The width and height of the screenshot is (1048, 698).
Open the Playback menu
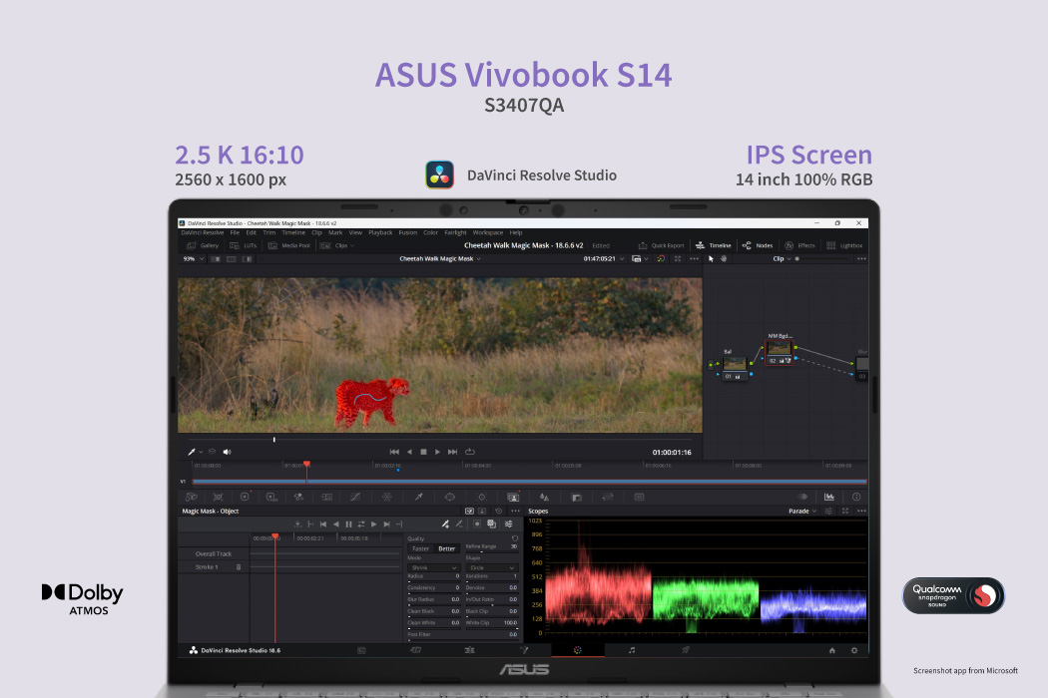pyautogui.click(x=380, y=232)
